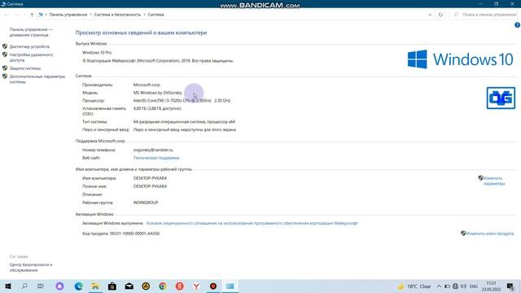Click Change product key link
Viewport: 521px width, 293px height.
point(490,234)
